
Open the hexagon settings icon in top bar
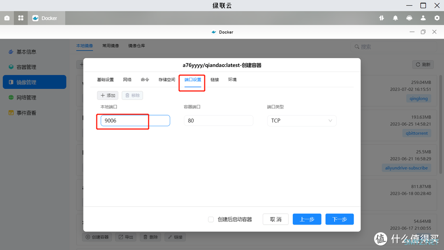coord(437,18)
